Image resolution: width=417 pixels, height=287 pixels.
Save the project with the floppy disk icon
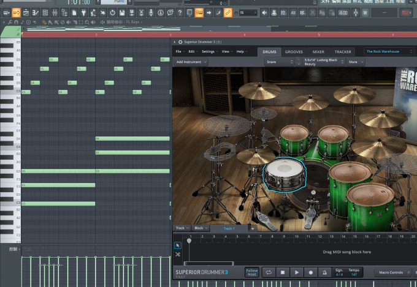(122, 12)
